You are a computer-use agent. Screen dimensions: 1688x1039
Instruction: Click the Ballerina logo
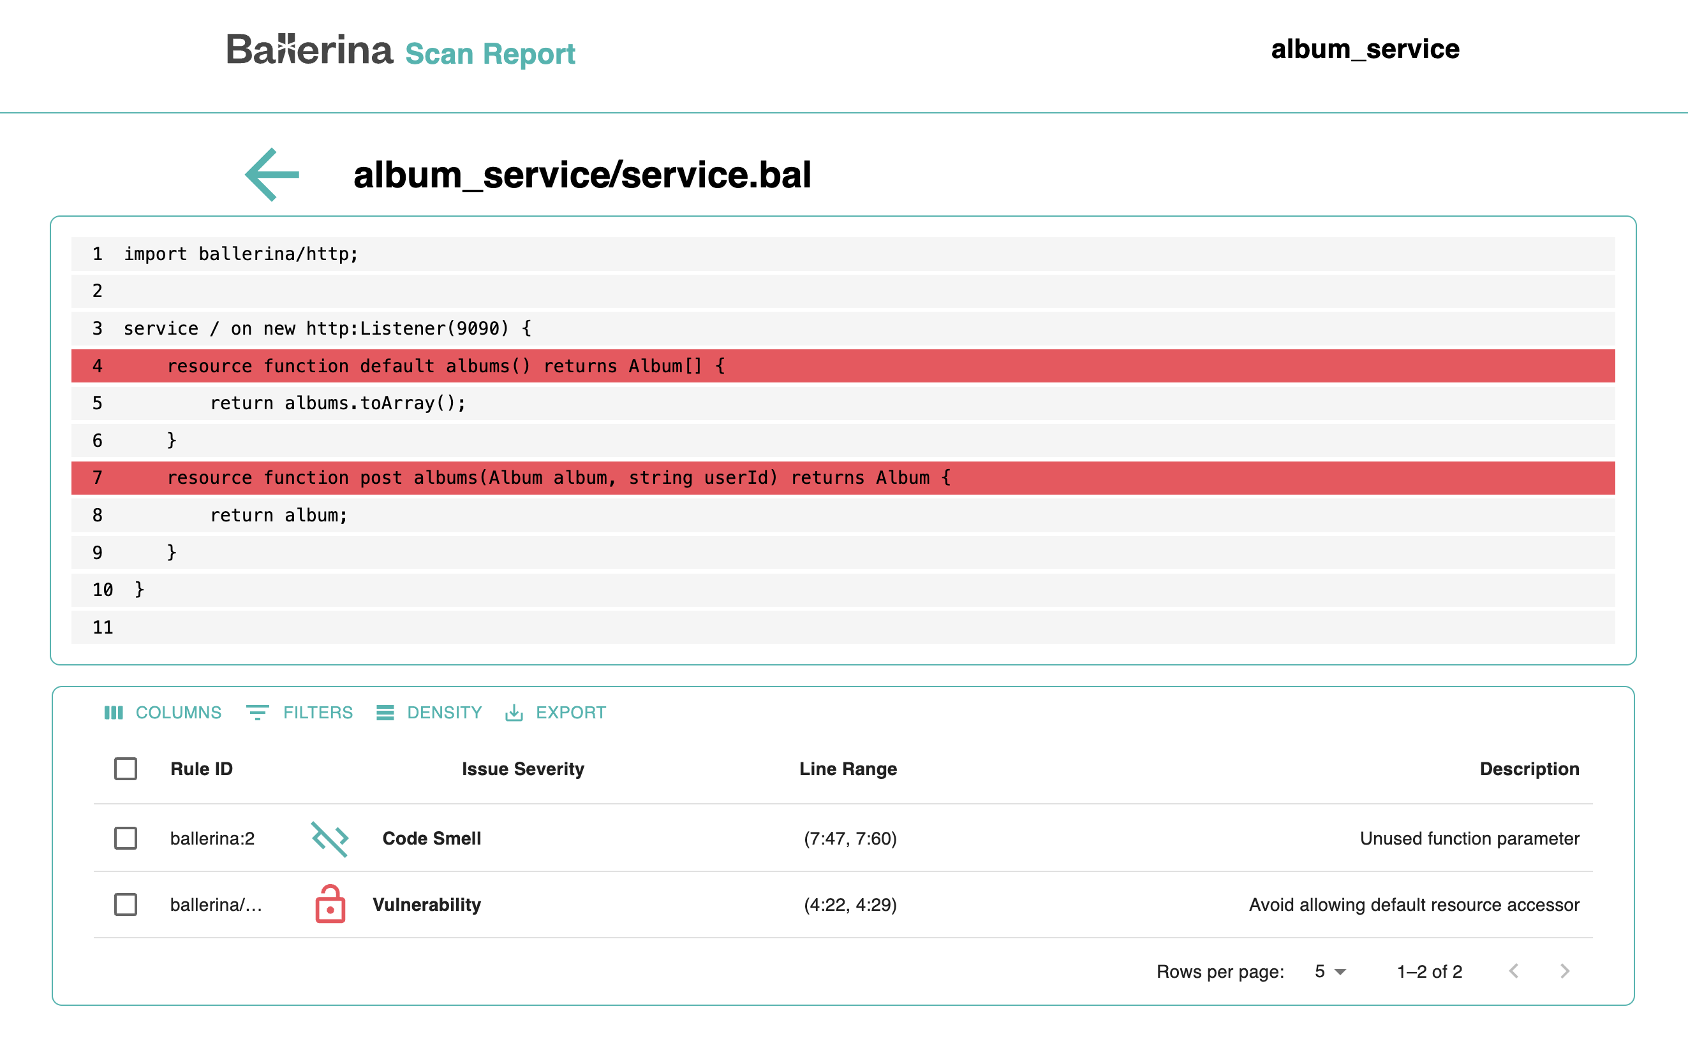coord(309,50)
